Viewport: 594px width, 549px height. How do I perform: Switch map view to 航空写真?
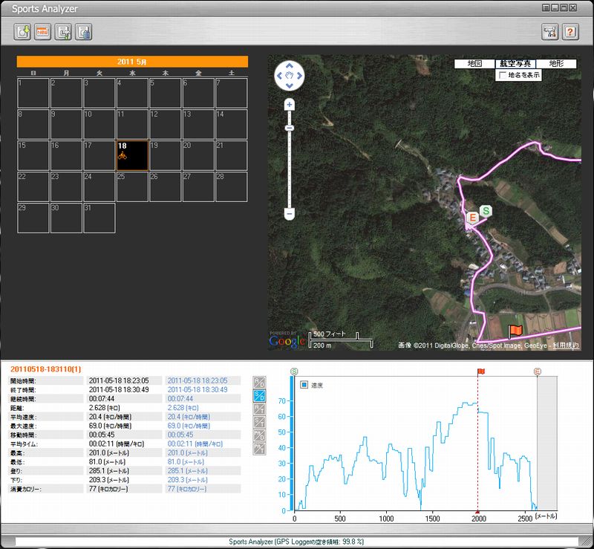[515, 64]
